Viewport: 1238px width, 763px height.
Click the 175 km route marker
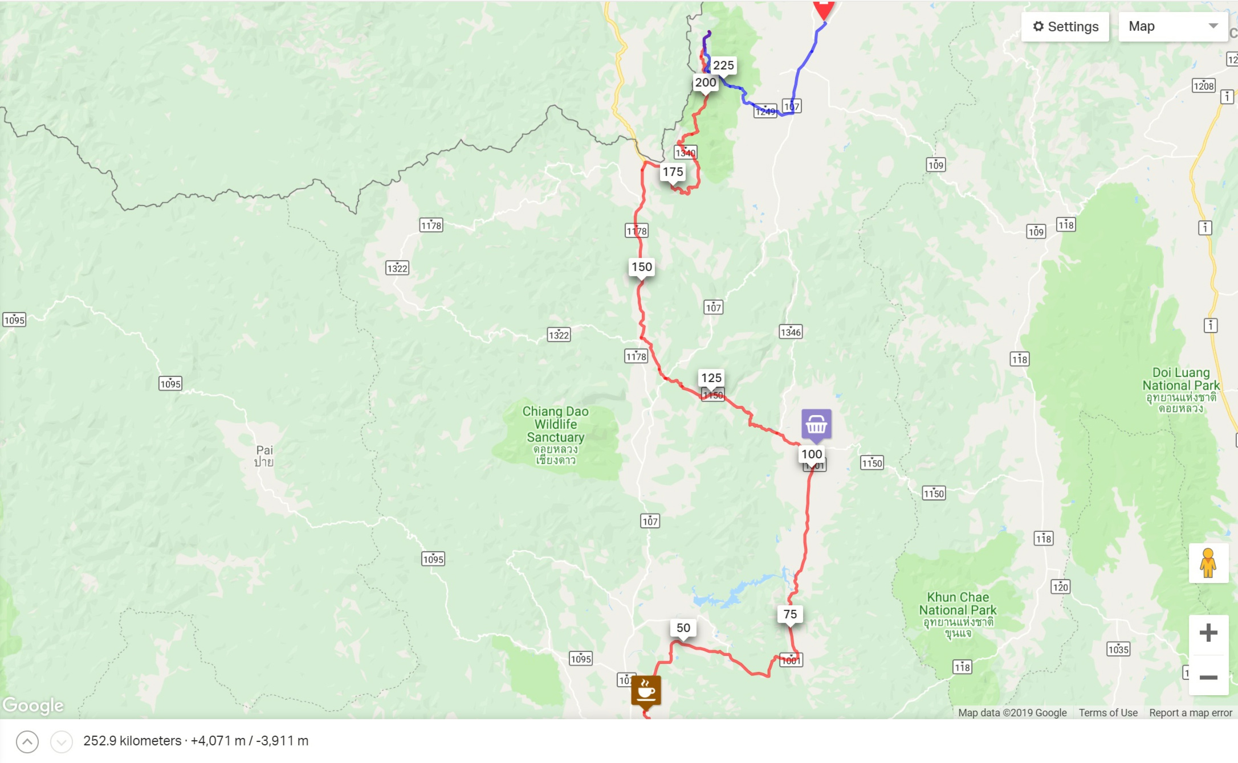(673, 173)
